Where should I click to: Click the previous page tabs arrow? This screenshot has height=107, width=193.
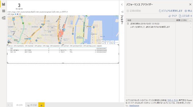[8, 105]
